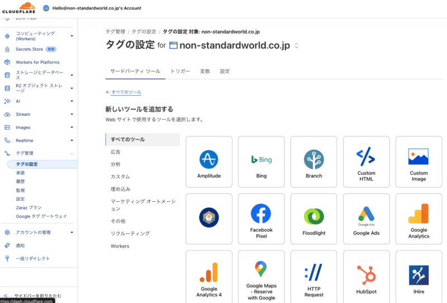This screenshot has width=447, height=303.
Task: Open 設定 under タグ管理 in sidebar
Action: pyautogui.click(x=20, y=199)
